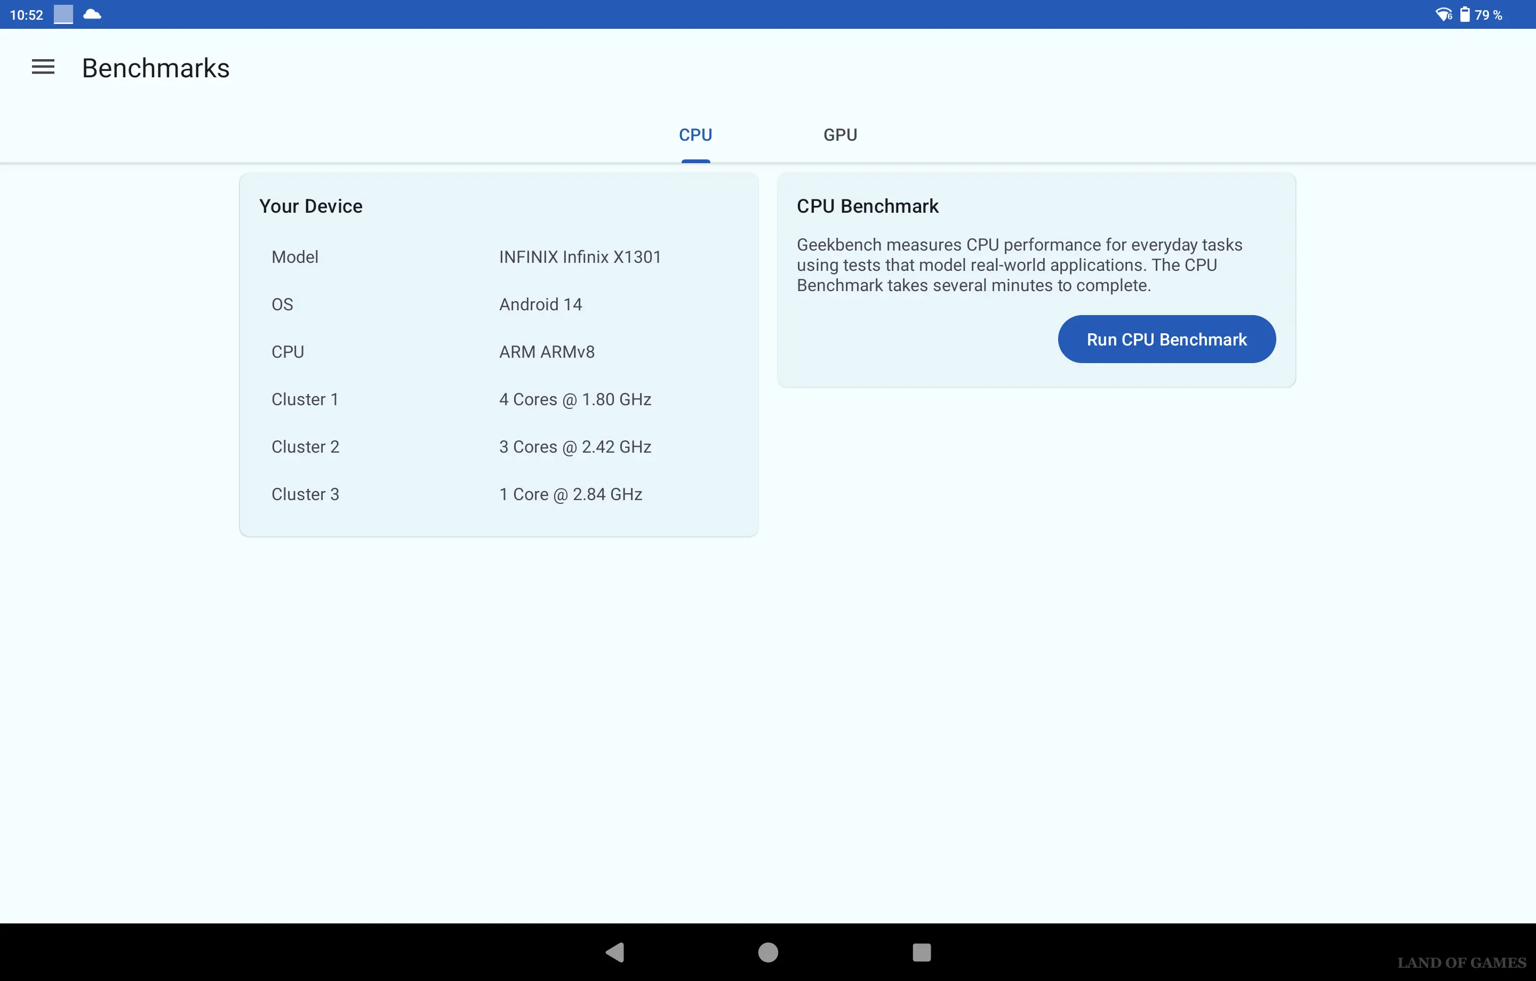Tap the Wi-Fi status icon
Viewport: 1536px width, 981px height.
[1443, 14]
